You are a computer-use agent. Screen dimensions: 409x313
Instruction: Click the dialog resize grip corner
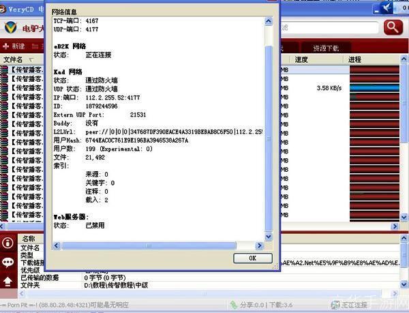[275, 267]
